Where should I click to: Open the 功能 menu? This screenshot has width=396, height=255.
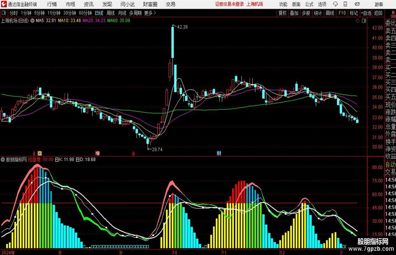283,4
